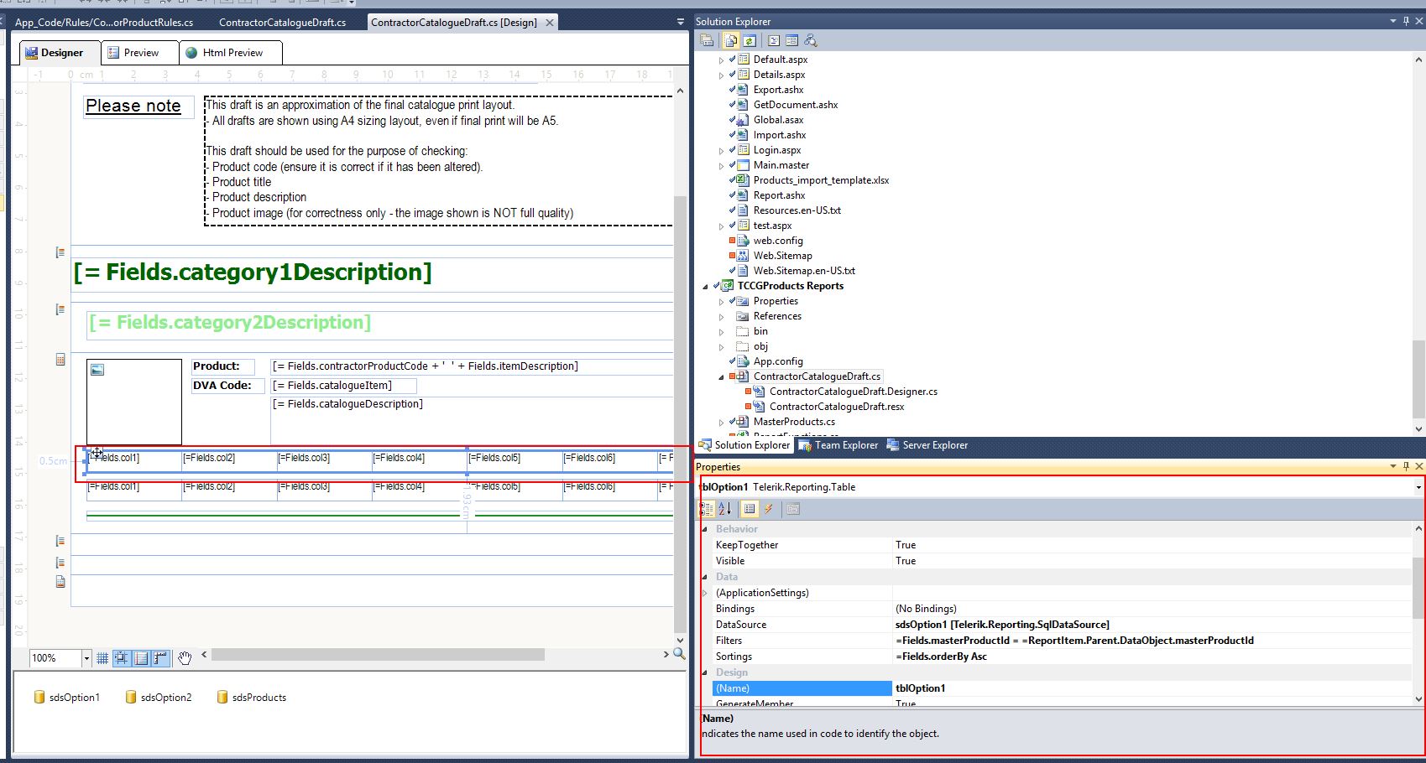Close ContractorCatalogueDraft.cs [Design] tab
1426x763 pixels.
click(x=550, y=23)
